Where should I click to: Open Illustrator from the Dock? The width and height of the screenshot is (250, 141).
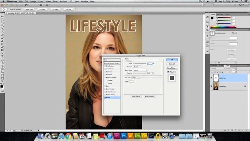pos(130,136)
